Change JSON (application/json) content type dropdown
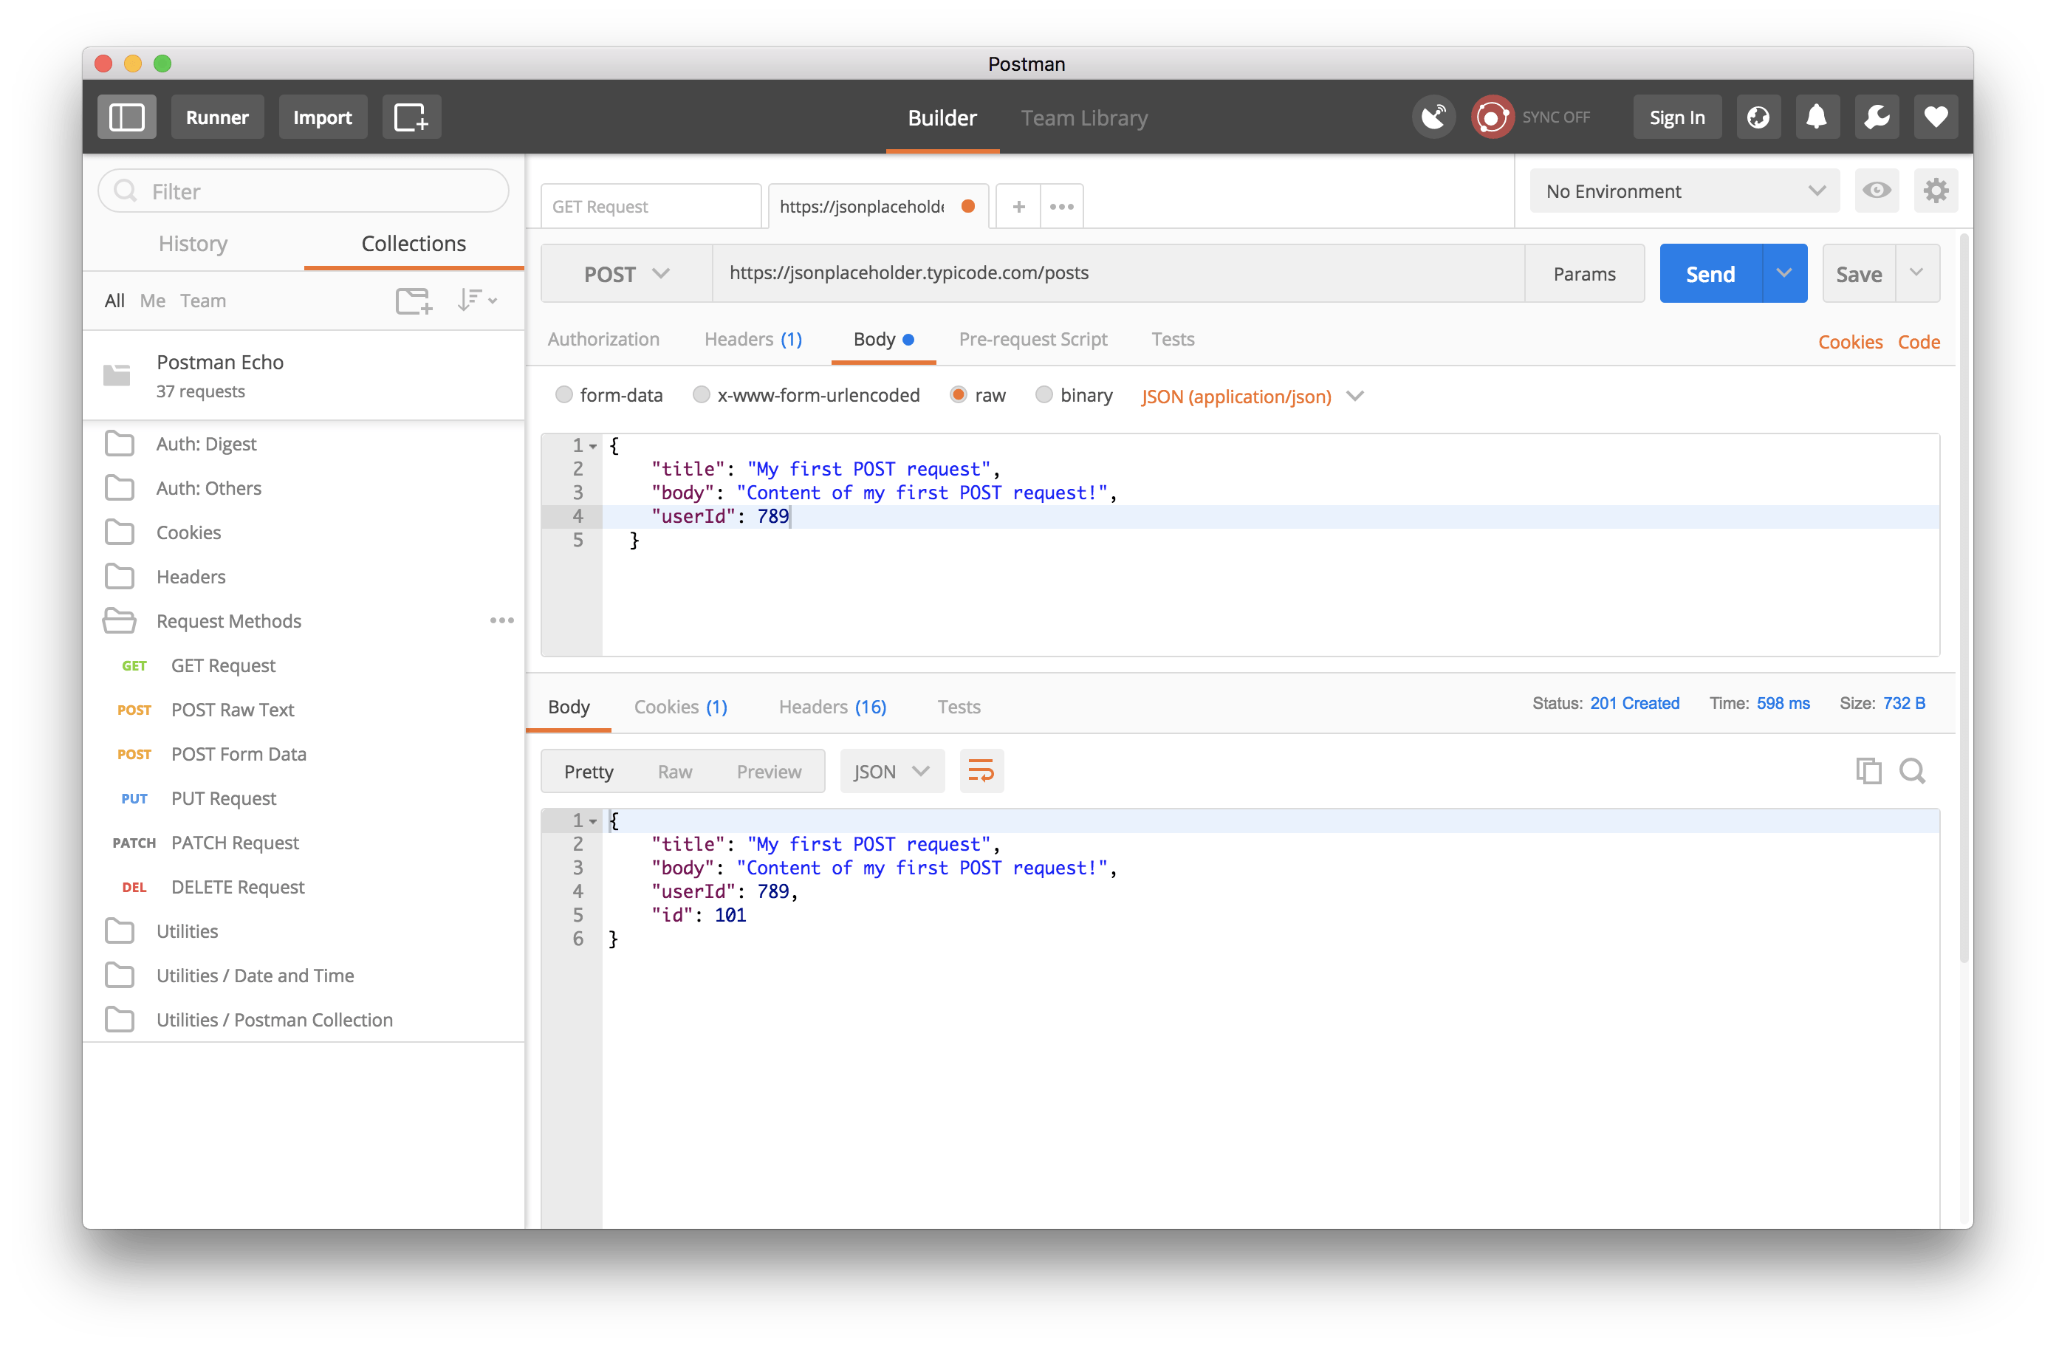 [x=1252, y=397]
